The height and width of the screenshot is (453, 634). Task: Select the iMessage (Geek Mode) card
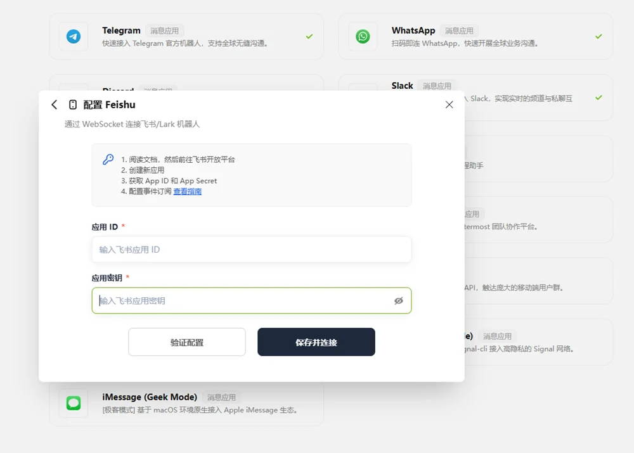pyautogui.click(x=184, y=403)
